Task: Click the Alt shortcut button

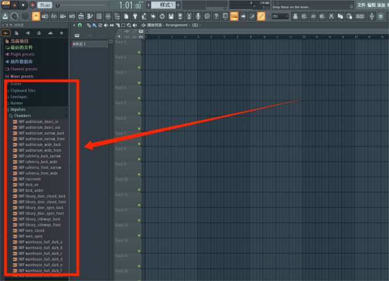Action: [x=313, y=17]
